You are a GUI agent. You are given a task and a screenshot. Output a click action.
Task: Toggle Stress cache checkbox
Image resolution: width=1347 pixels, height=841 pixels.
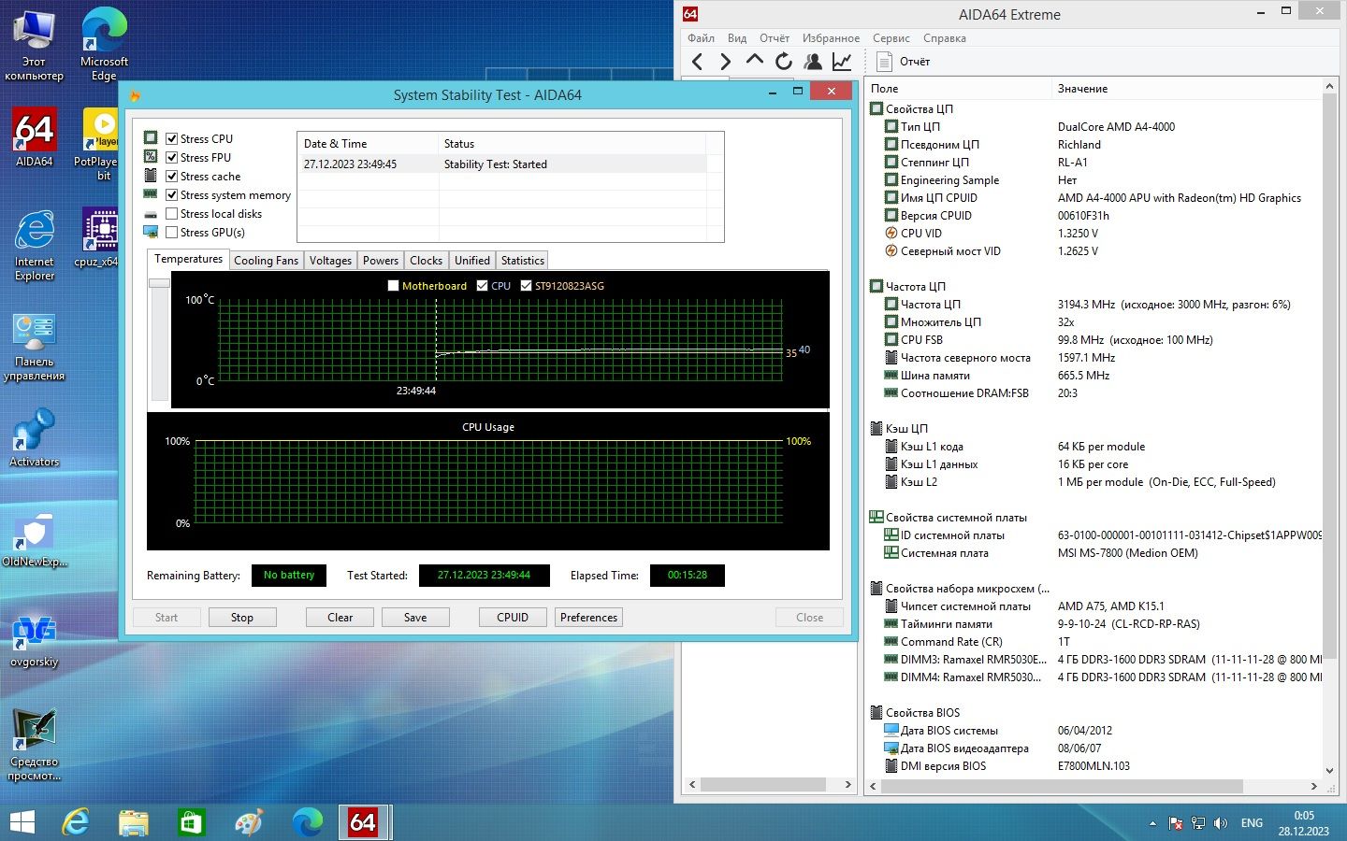tap(172, 176)
